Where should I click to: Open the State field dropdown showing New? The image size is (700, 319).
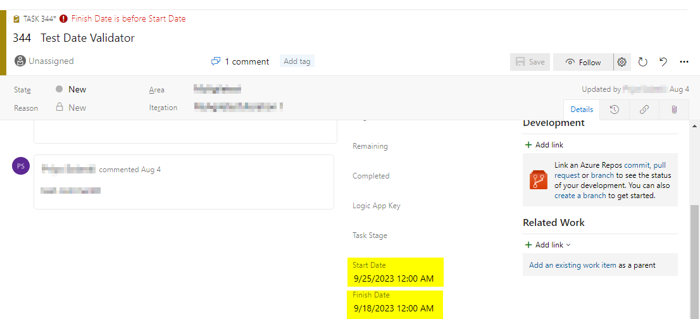[78, 89]
